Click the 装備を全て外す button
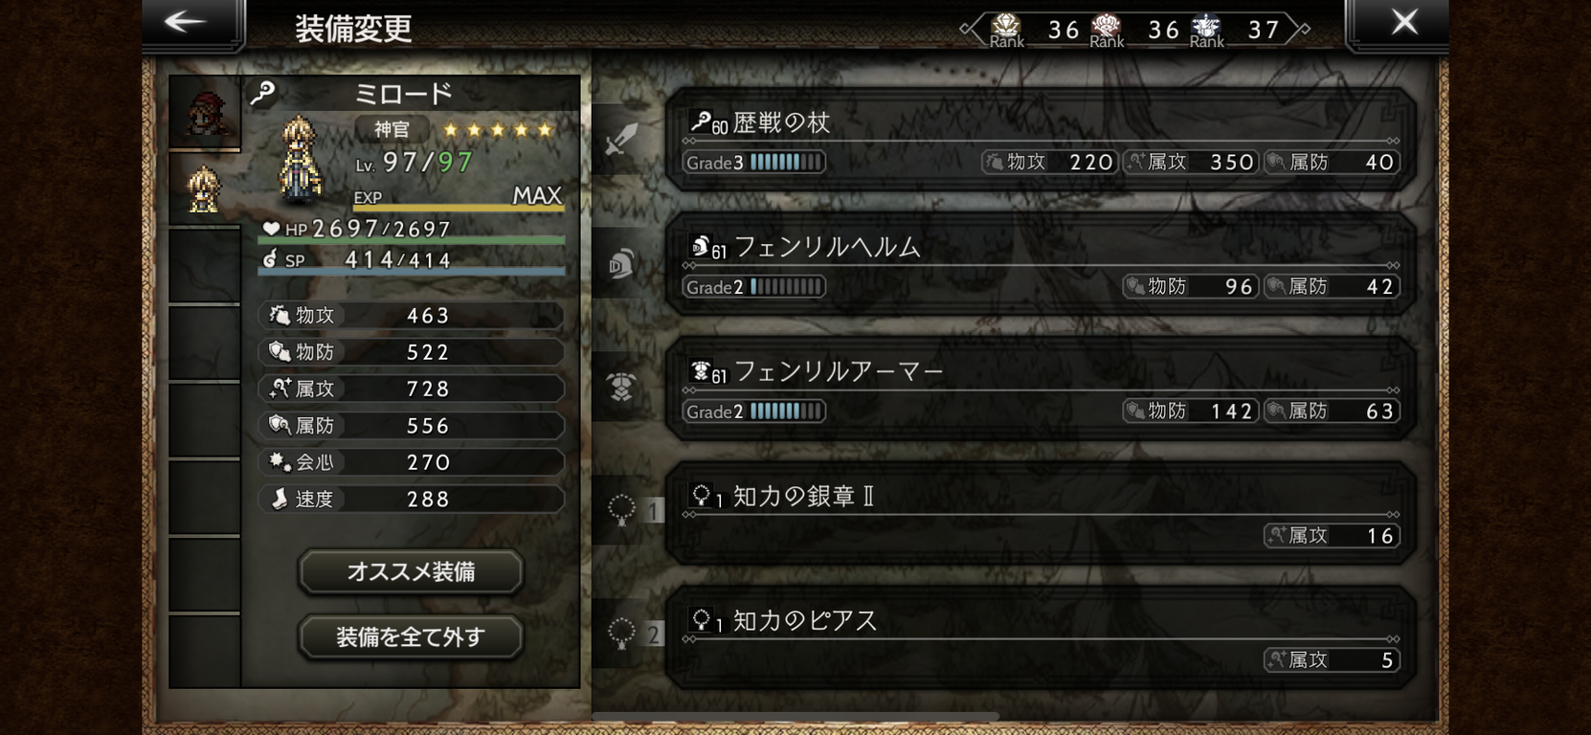This screenshot has height=735, width=1591. (411, 637)
